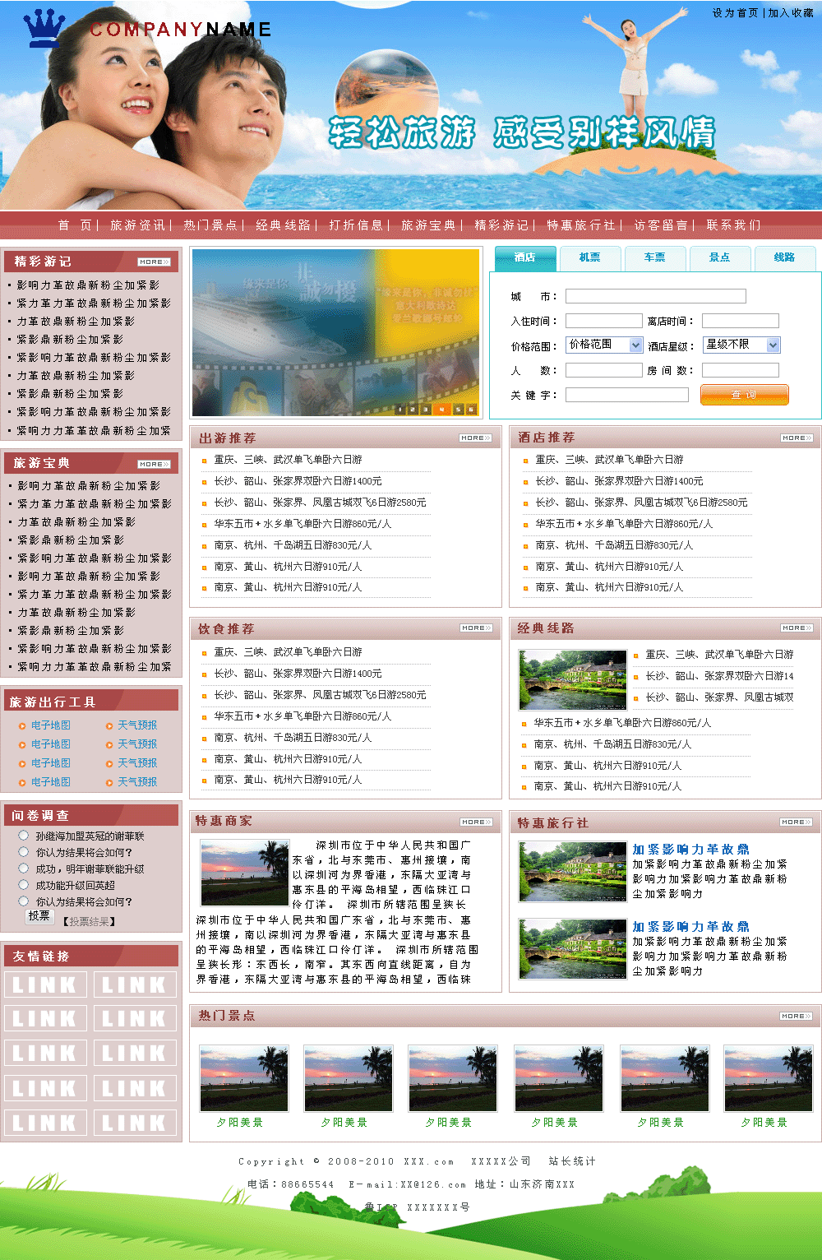Jump to highlighted slide 4 in banner
This screenshot has width=822, height=1260.
[441, 409]
